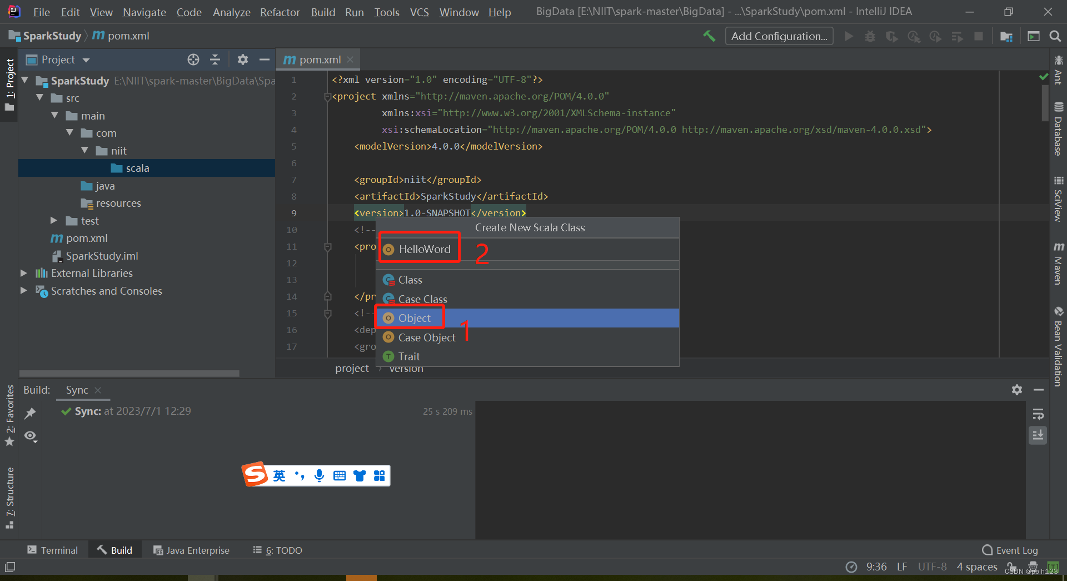Select SparkStudy.iml file

pyautogui.click(x=102, y=256)
